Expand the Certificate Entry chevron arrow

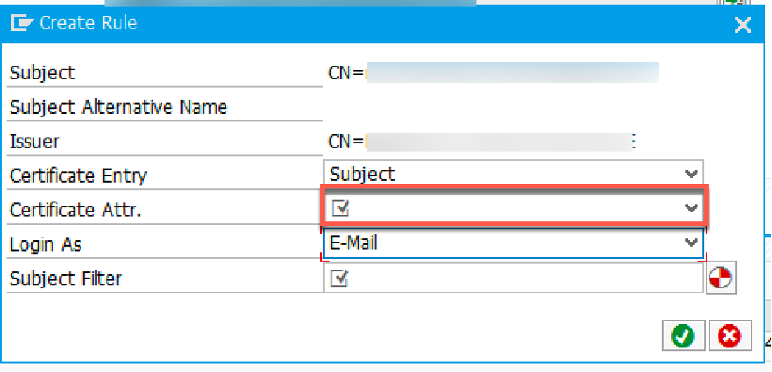click(692, 174)
